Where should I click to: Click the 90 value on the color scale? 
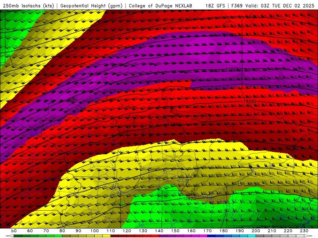point(78,231)
